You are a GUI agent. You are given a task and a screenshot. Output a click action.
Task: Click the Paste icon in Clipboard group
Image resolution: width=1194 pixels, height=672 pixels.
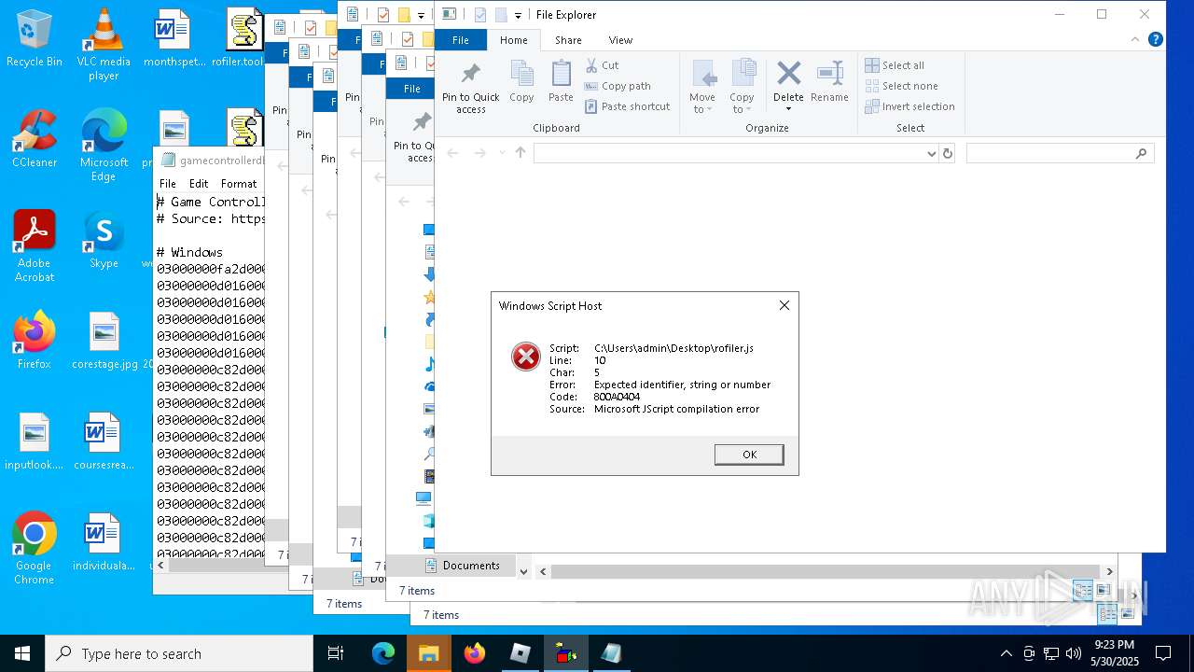pyautogui.click(x=561, y=75)
